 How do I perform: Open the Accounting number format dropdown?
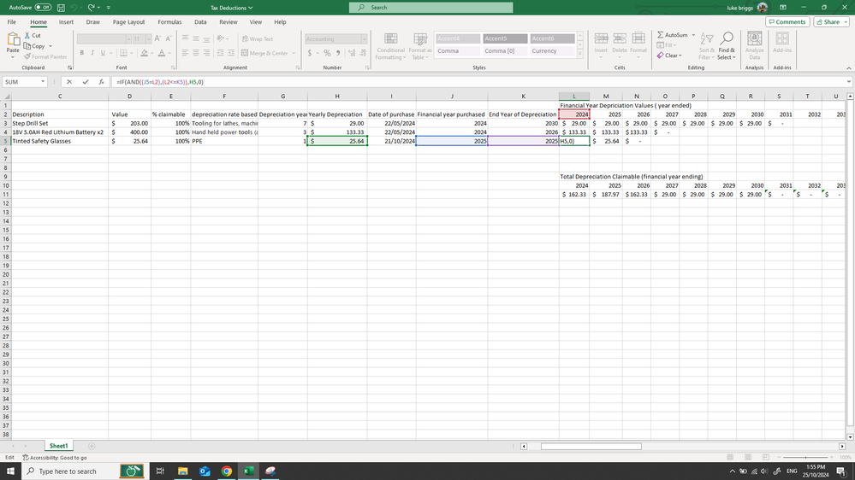[364, 38]
